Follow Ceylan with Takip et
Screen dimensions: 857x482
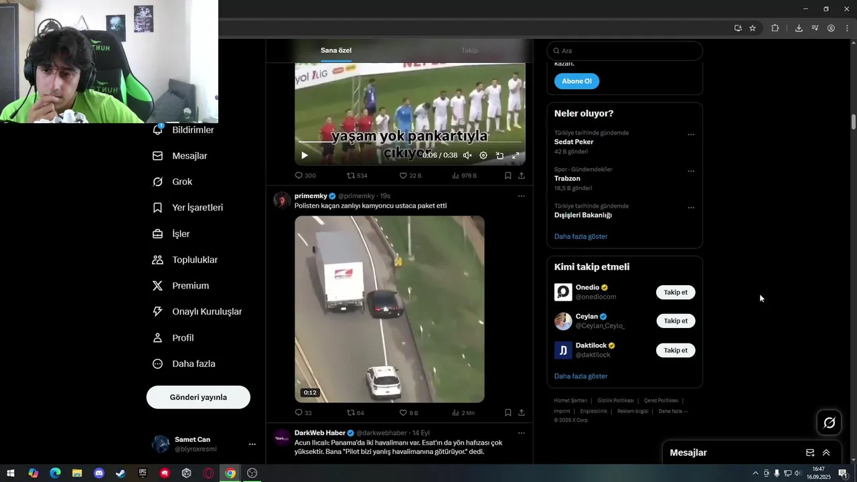[x=676, y=321]
